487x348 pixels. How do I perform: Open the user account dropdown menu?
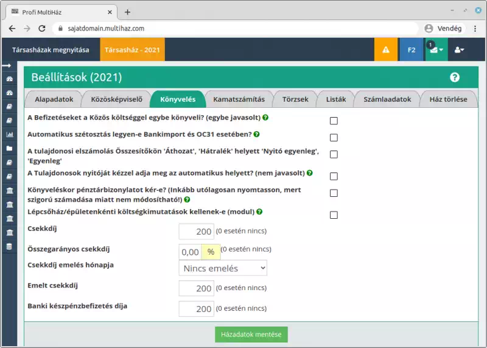[459, 50]
